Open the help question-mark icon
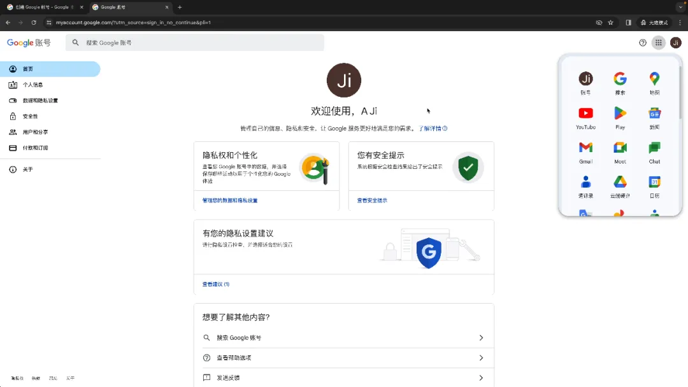 coord(642,43)
